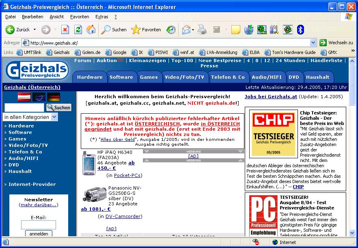This screenshot has height=248, width=358.
Task: Click the grey Forward arrow button
Action: point(45,30)
